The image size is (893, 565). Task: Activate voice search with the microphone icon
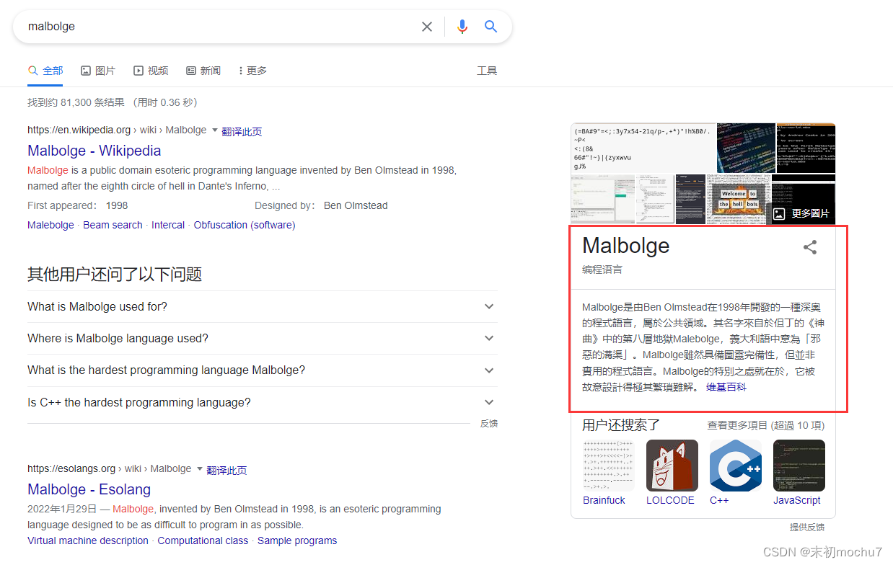click(462, 26)
